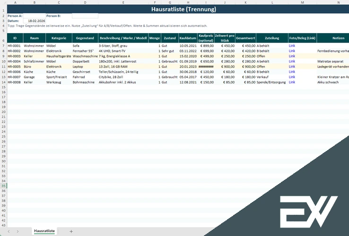Select the Waschmaschine cell
This screenshot has height=236, width=349.
click(x=85, y=56)
